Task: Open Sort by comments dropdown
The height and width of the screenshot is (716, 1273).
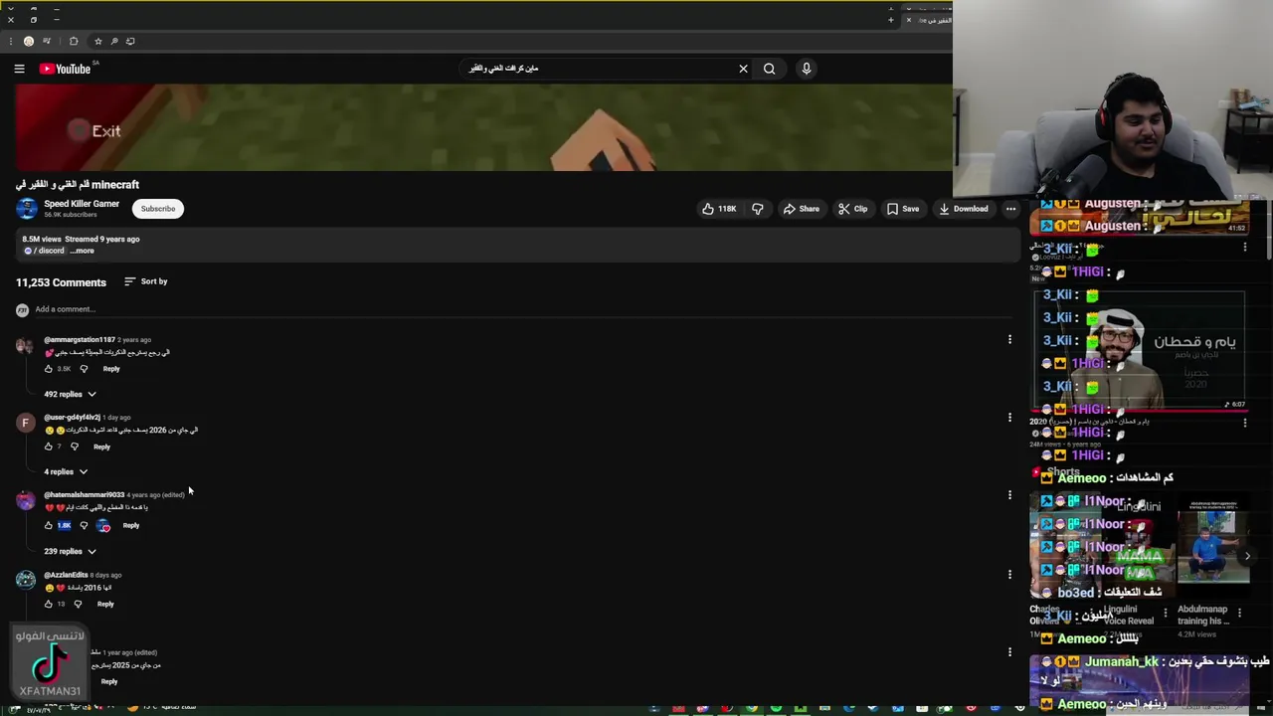Action: 145,281
